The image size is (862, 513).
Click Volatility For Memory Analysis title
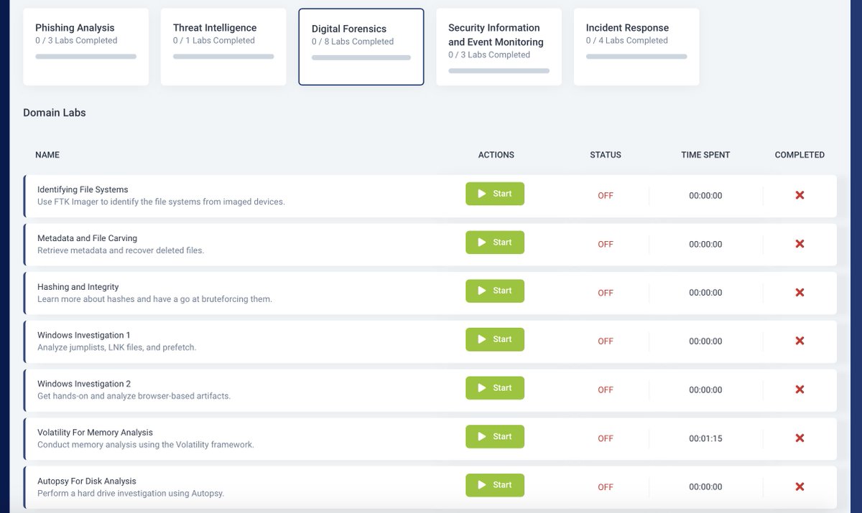tap(95, 433)
